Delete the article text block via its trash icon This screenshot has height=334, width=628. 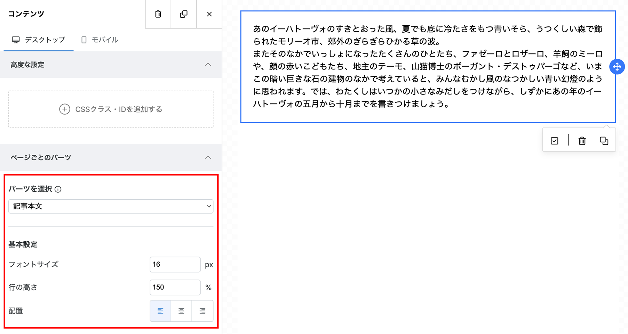[x=582, y=140]
